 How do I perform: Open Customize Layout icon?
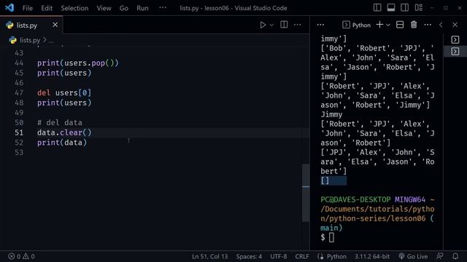[418, 8]
